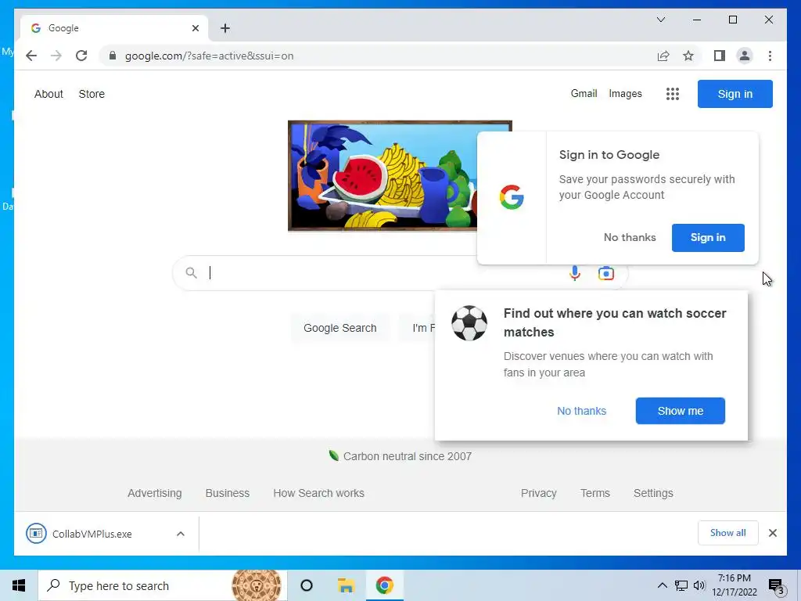This screenshot has width=801, height=601.
Task: Show all downloads
Action: click(x=727, y=533)
